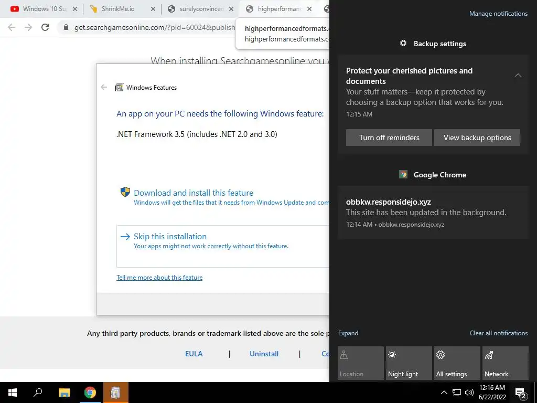Click the ".NET Framework 3.5" text line

197,134
